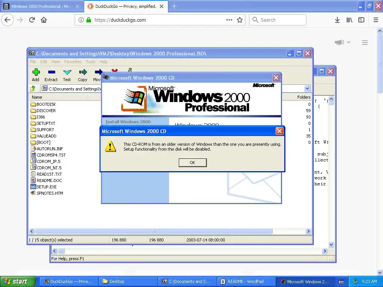The width and height of the screenshot is (383, 287).
Task: Click the WordPad vertical scroll down arrow
Action: tap(331, 244)
